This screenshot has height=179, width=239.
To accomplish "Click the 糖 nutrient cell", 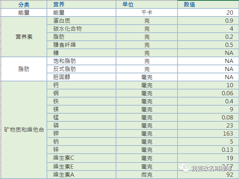I will point(81,53).
